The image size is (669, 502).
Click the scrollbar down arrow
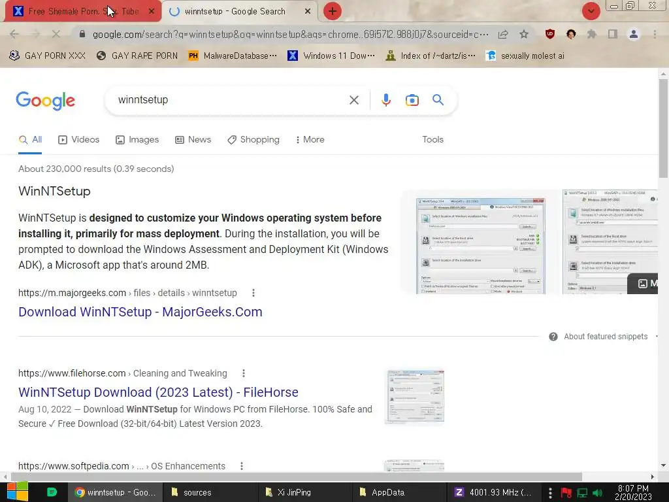coord(663,465)
